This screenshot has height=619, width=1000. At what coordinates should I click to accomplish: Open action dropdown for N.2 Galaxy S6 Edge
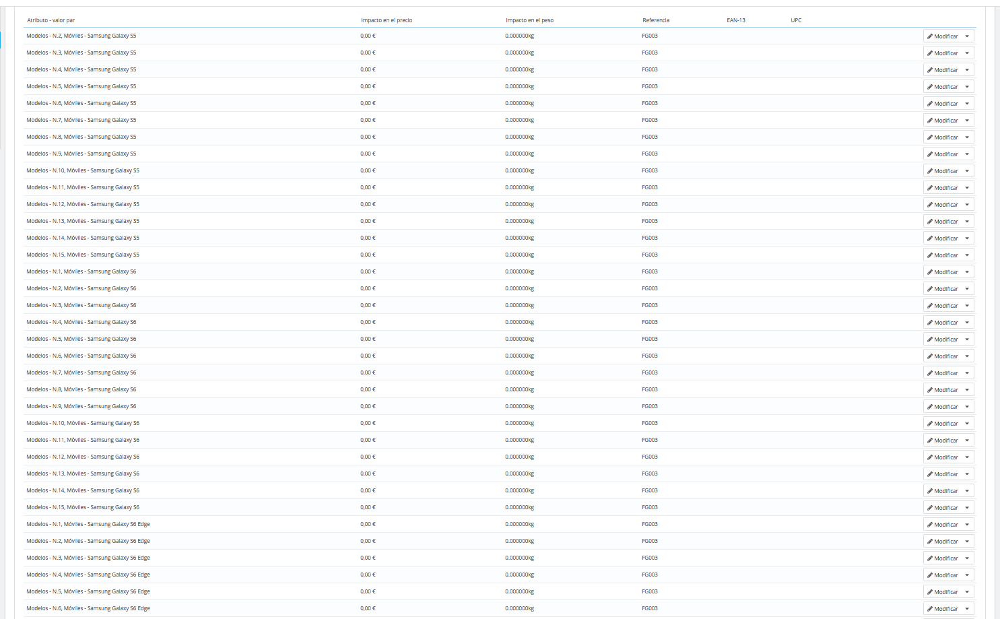tap(967, 542)
